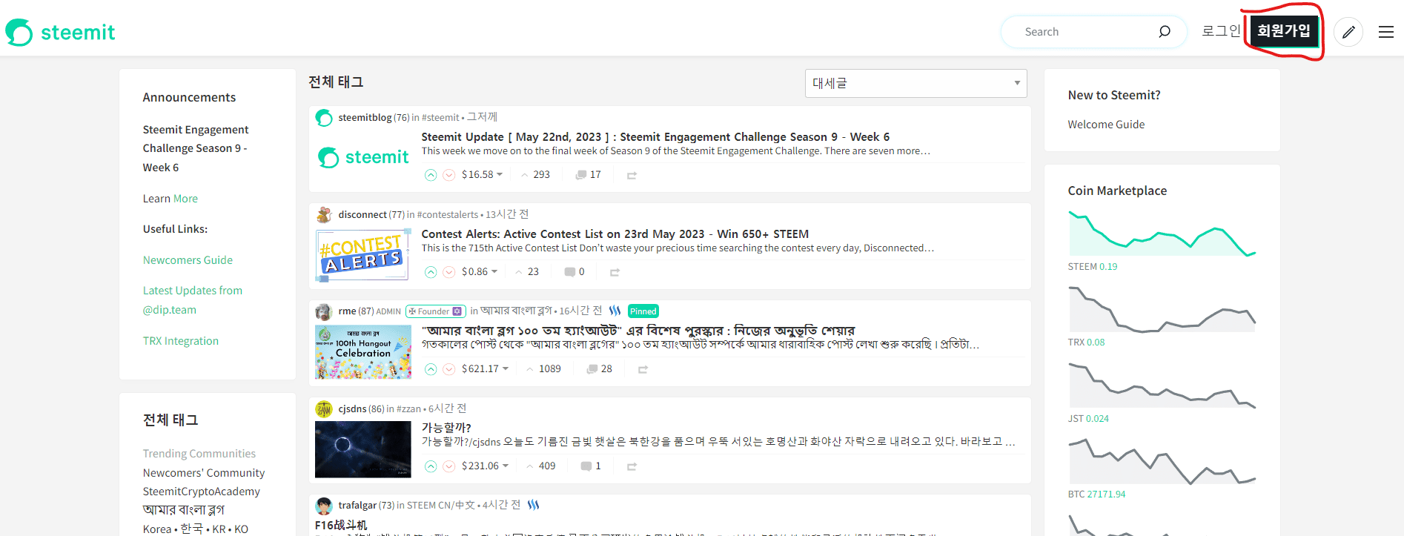Open comments on the Steemit Update post
Screen dimensions: 1404x536
coord(589,175)
